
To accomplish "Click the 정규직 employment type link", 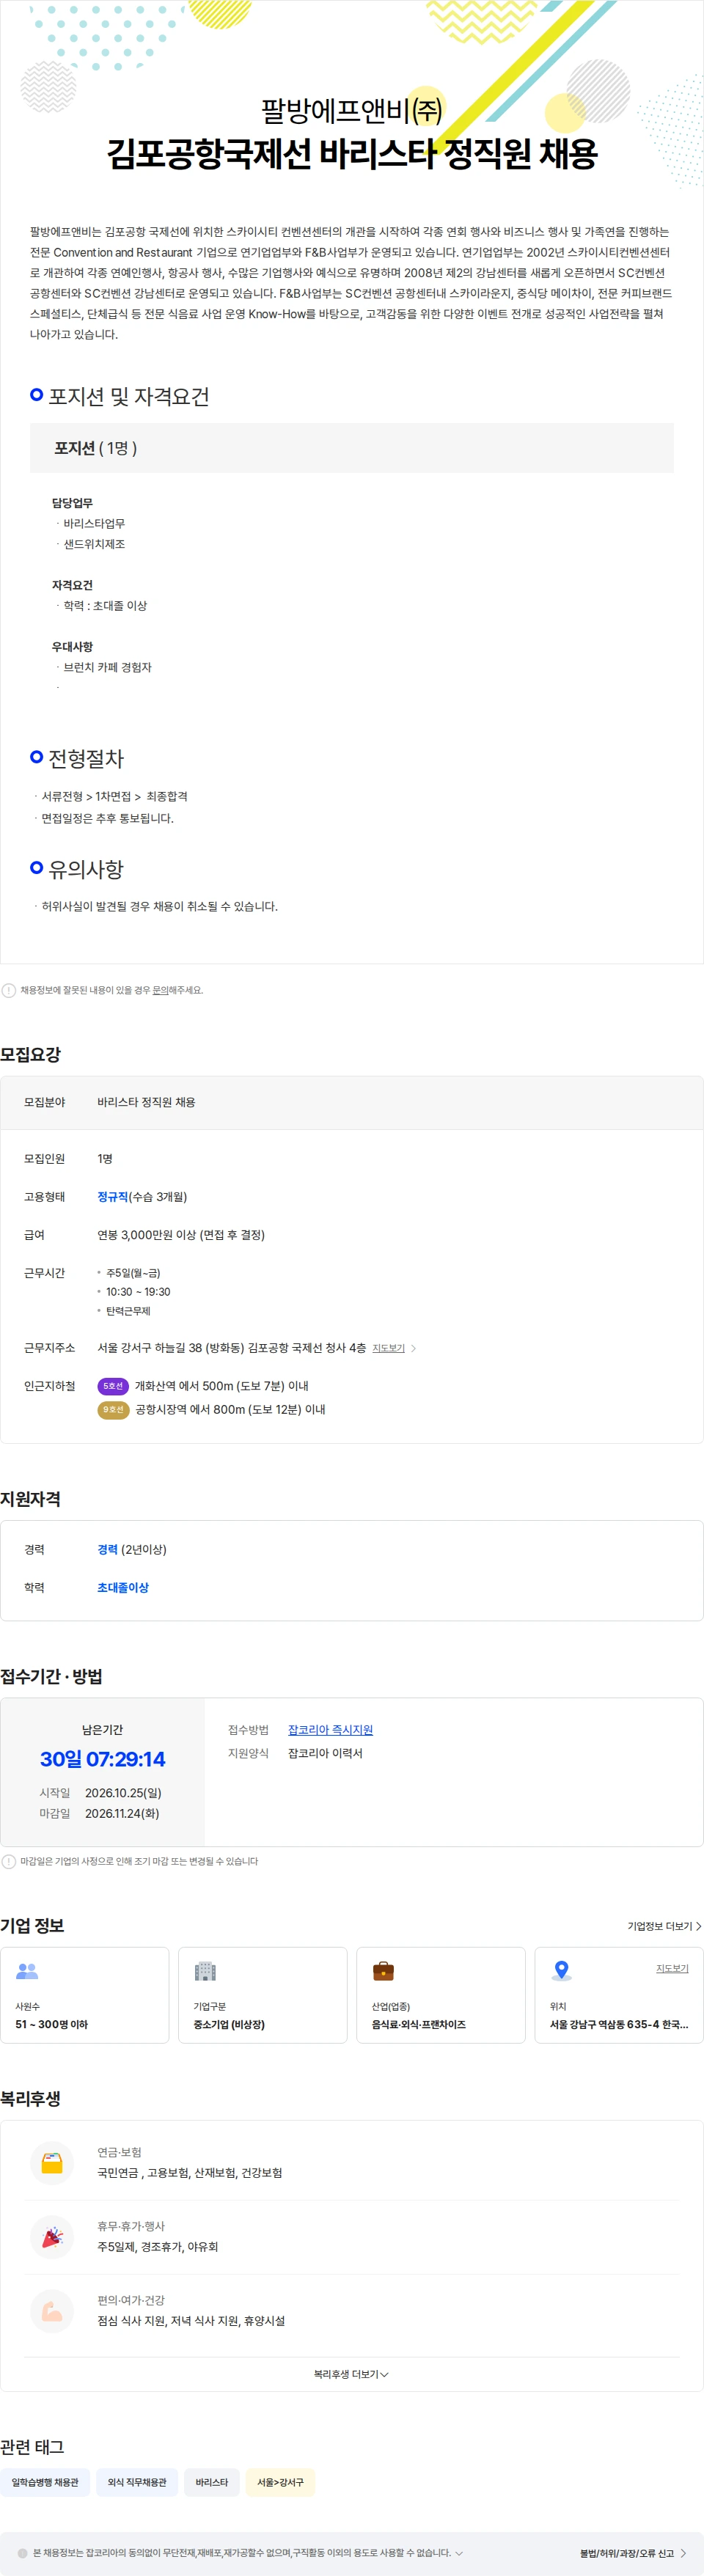I will pos(113,1196).
